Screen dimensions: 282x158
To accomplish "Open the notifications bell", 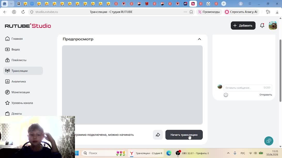I will click(x=262, y=26).
